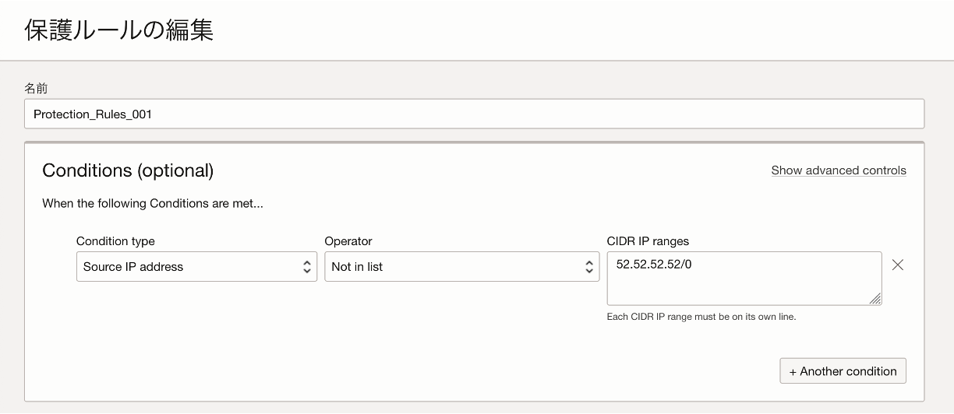Grab the CIDR textarea resize handle

(875, 299)
